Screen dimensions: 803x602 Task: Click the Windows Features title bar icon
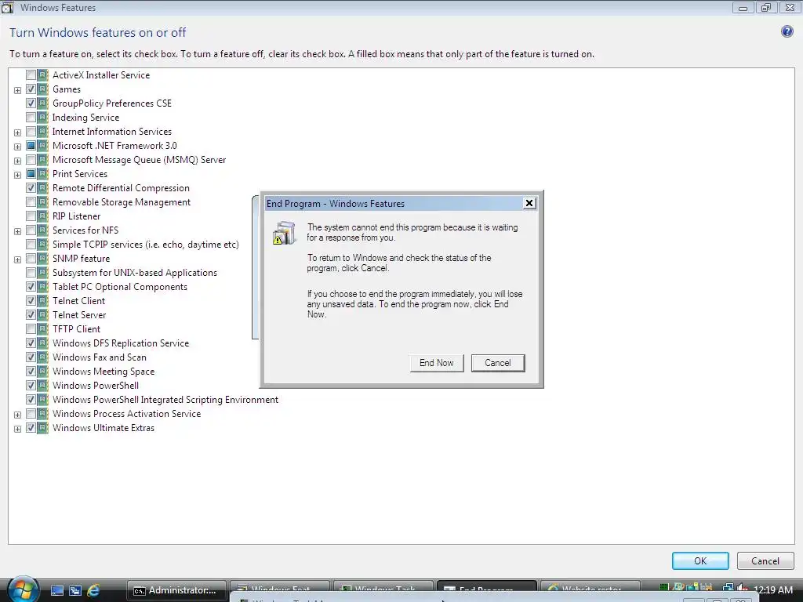[x=7, y=8]
